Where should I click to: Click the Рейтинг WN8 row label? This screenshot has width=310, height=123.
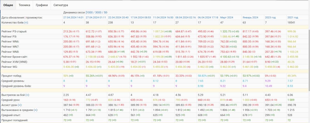point(10,51)
